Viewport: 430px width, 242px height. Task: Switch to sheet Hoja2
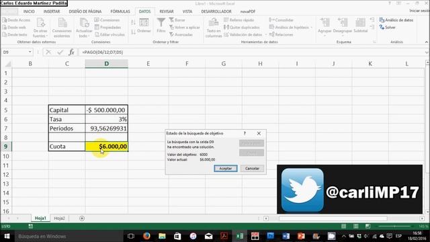point(59,218)
